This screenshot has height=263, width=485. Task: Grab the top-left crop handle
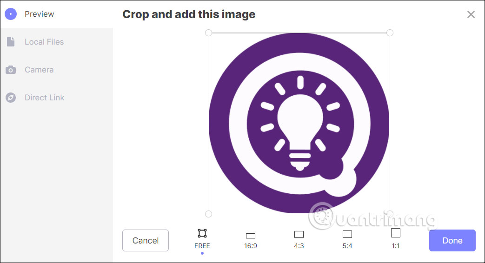208,33
